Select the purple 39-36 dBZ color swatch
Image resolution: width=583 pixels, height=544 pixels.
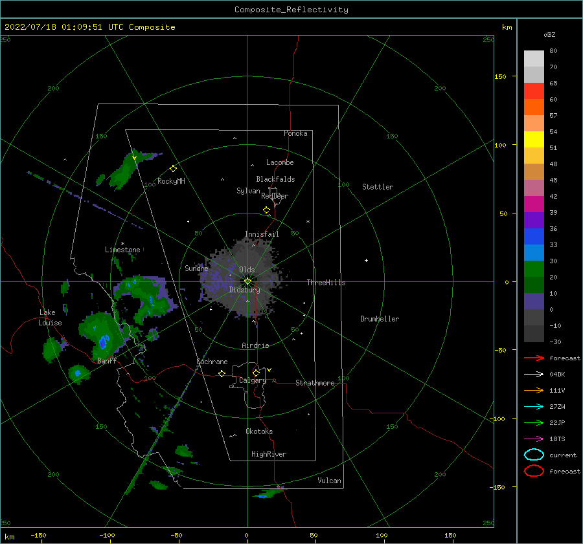pyautogui.click(x=534, y=221)
